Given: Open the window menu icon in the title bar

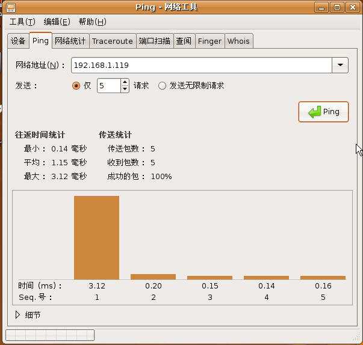Looking at the screenshot, I should (11, 7).
